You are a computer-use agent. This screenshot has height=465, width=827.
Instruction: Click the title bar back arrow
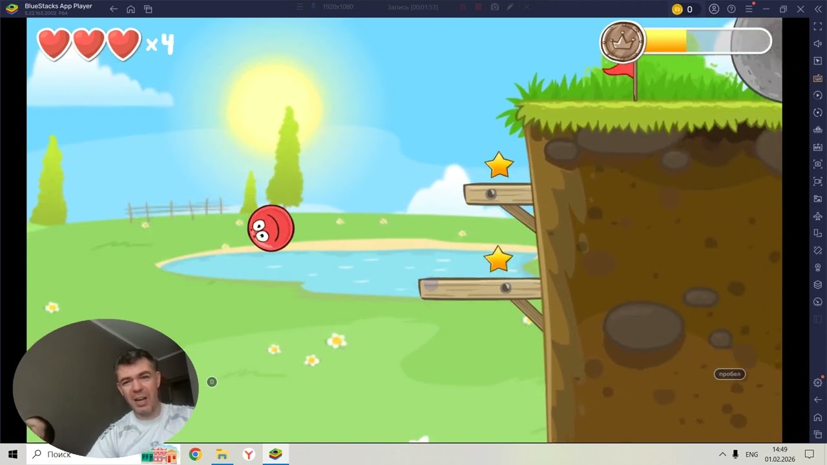point(114,9)
